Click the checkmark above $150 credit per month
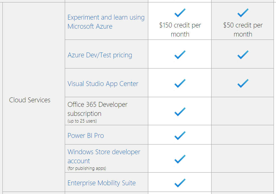276x194 pixels. [180, 13]
